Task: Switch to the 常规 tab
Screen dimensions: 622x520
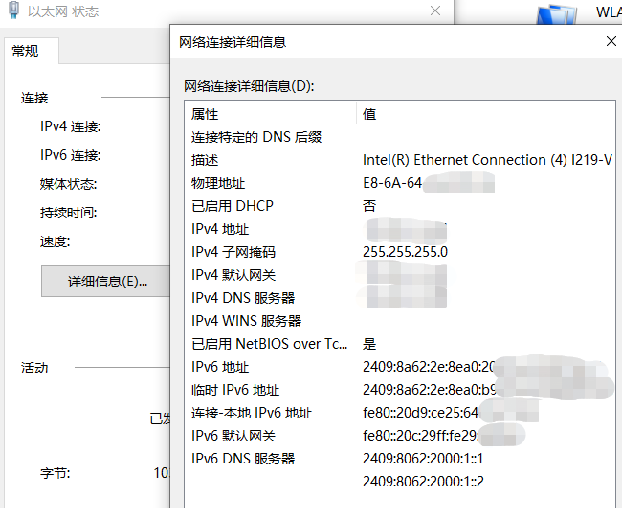Action: tap(26, 51)
